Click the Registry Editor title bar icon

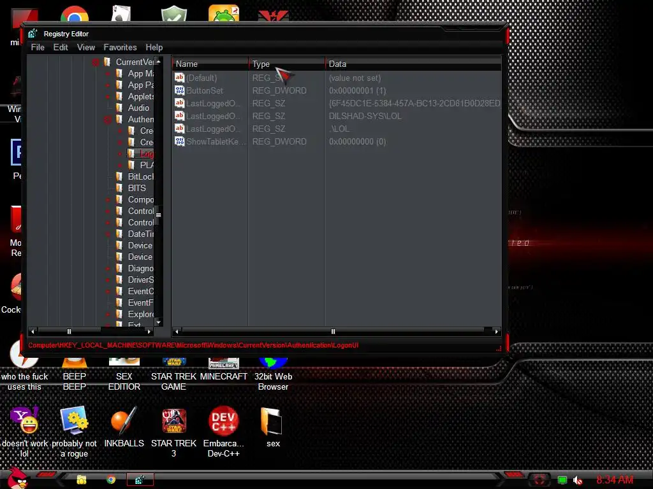pos(33,34)
